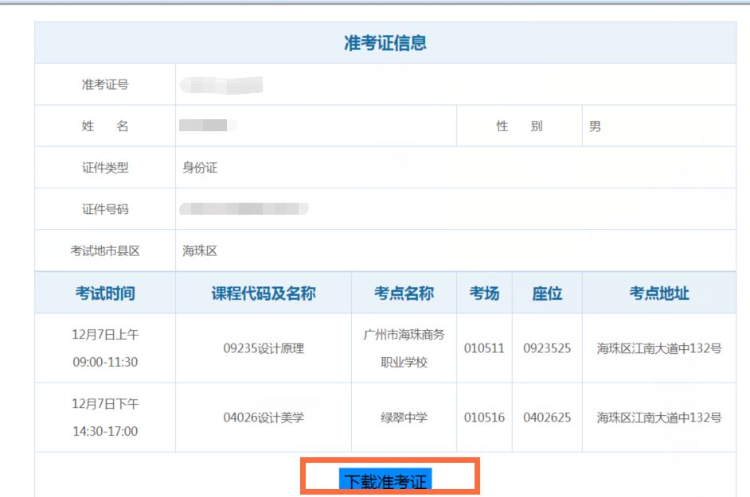Click the 证件类型 value 身份证
Image resolution: width=750 pixels, height=497 pixels.
pyautogui.click(x=200, y=168)
